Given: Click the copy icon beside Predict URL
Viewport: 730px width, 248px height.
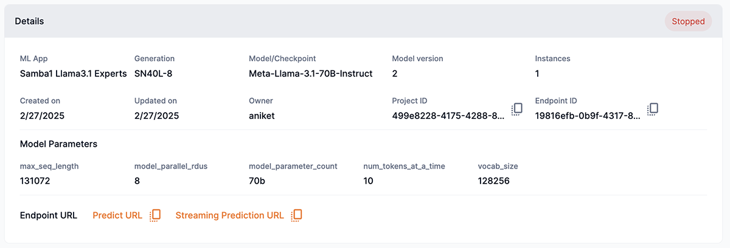Looking at the screenshot, I should (x=155, y=215).
